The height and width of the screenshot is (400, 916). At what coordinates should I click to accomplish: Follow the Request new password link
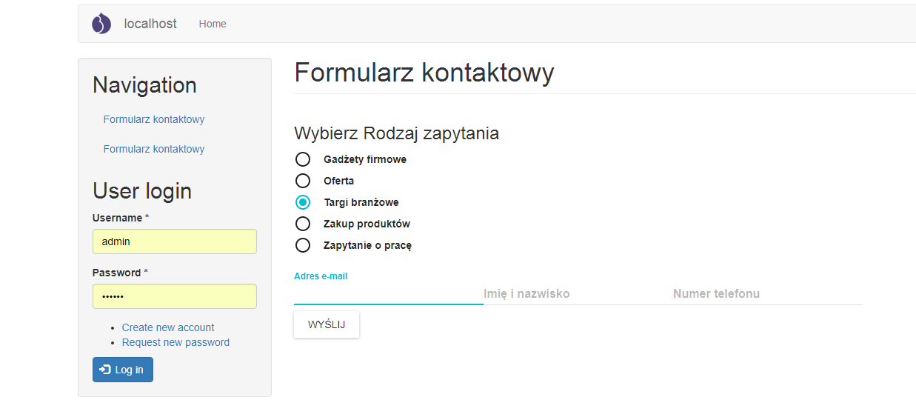tap(175, 342)
